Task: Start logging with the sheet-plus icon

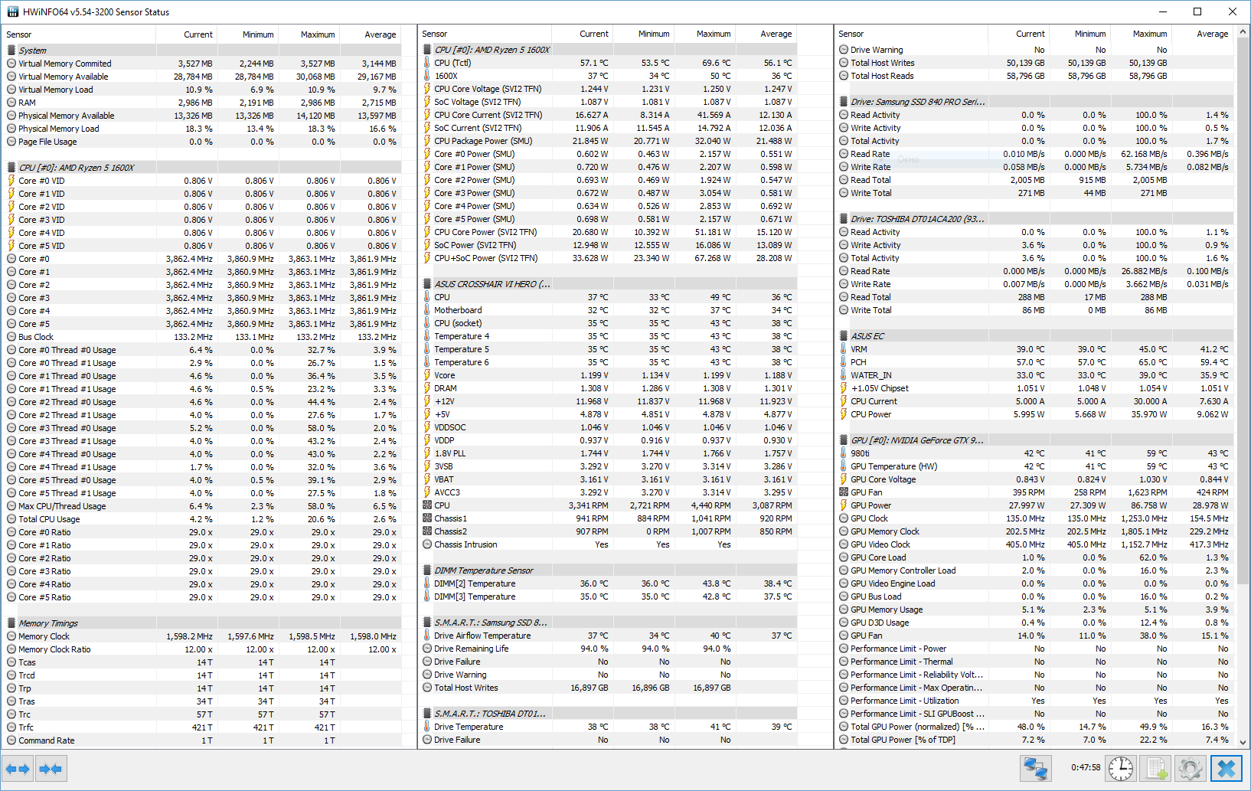Action: 1156,768
